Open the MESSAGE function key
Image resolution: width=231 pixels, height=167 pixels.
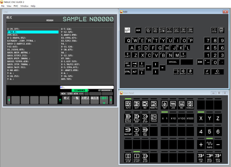pyautogui.click(x=169, y=30)
